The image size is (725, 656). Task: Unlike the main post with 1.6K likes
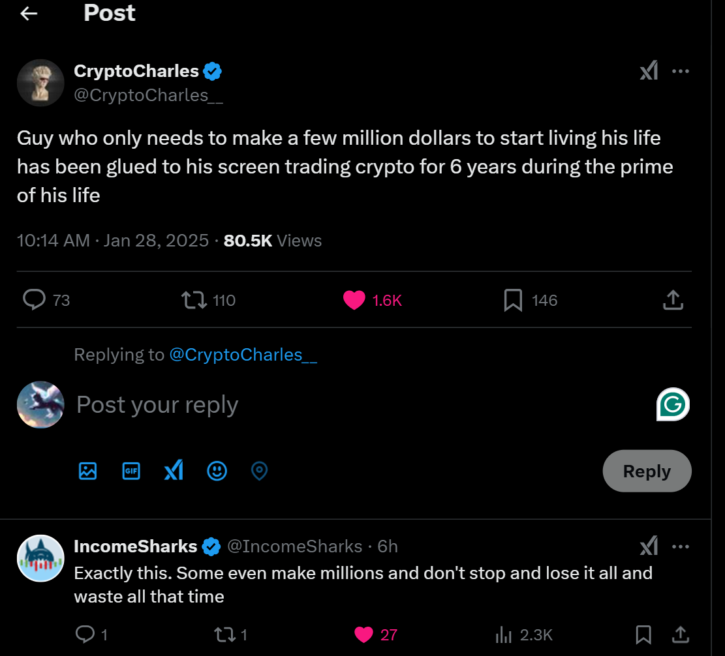(x=354, y=300)
